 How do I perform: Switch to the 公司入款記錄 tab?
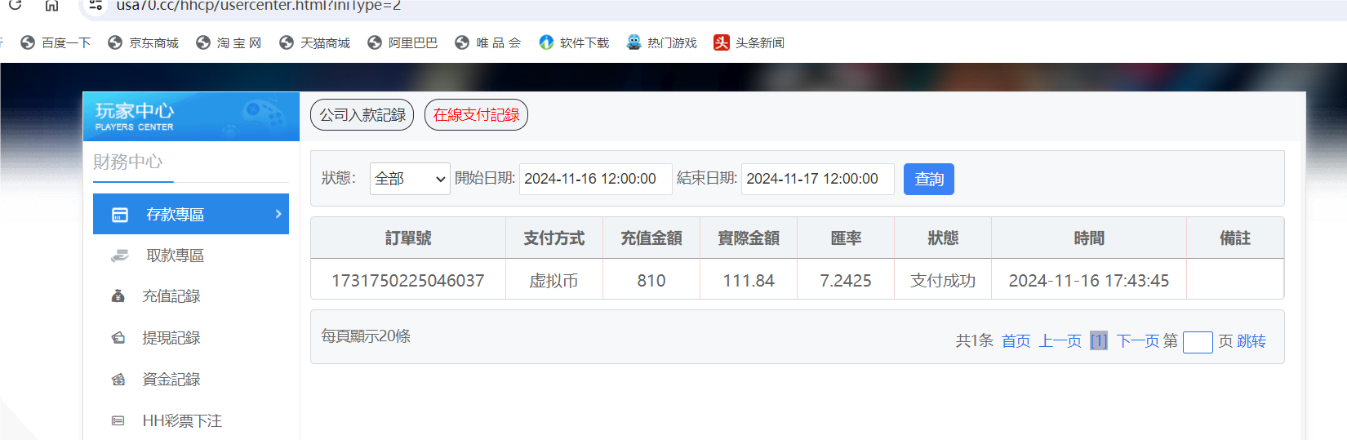pyautogui.click(x=362, y=115)
